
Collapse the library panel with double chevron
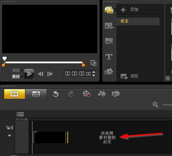click(168, 78)
